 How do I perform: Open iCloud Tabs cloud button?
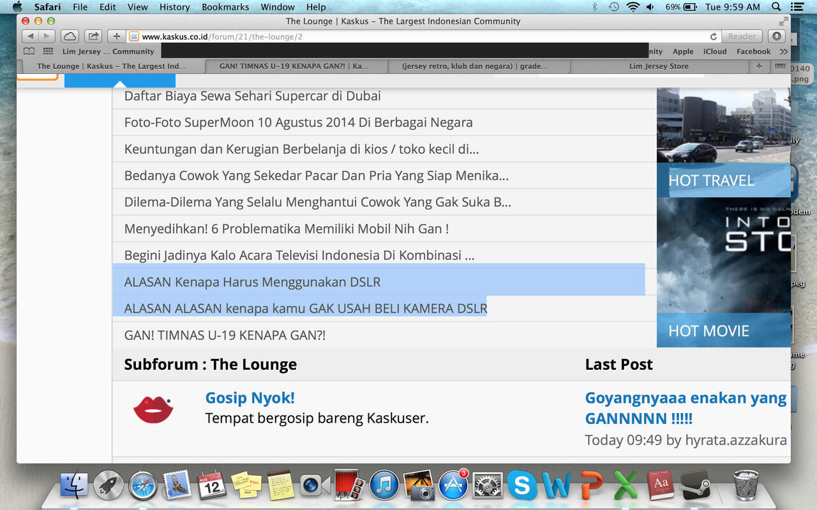click(70, 36)
